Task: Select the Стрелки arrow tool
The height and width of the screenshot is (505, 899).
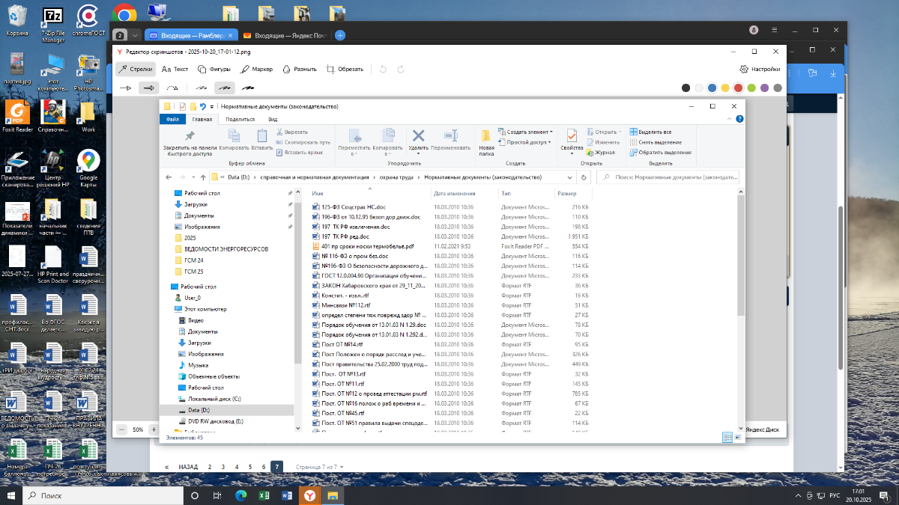Action: [136, 69]
